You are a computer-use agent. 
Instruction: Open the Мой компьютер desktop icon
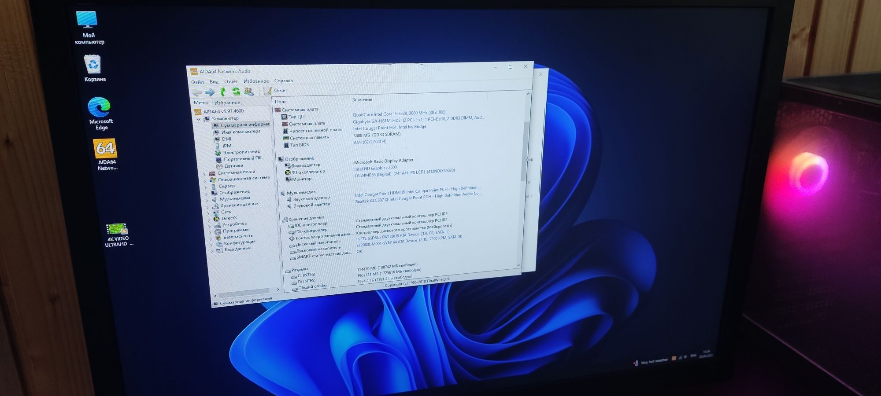[88, 27]
